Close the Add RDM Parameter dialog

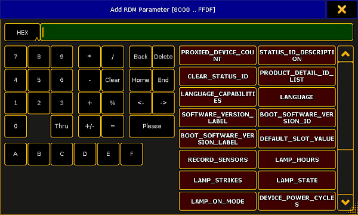[341, 10]
